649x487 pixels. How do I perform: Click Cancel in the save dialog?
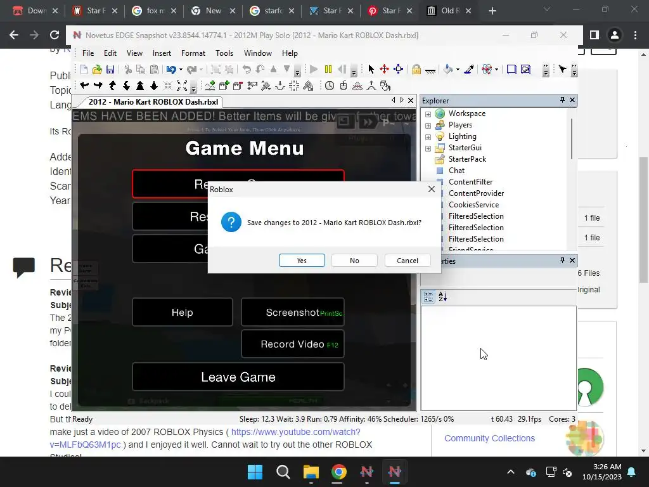click(408, 261)
